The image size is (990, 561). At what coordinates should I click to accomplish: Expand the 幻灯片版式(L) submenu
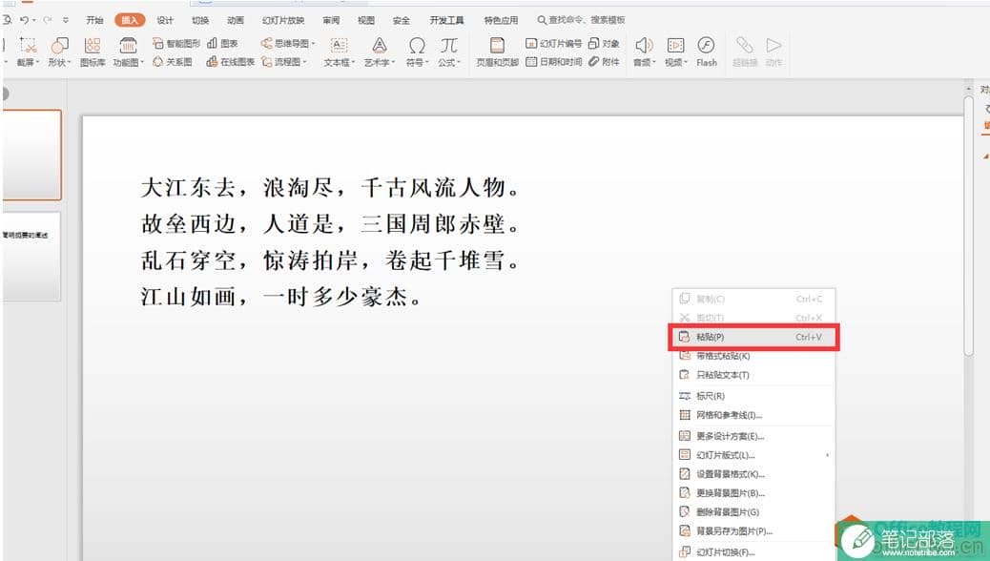tap(753, 455)
